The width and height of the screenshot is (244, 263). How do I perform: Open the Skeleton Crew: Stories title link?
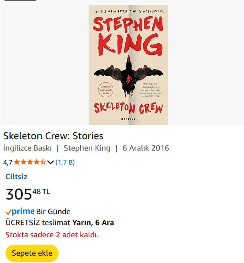(x=53, y=136)
